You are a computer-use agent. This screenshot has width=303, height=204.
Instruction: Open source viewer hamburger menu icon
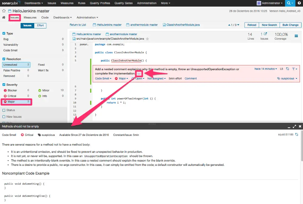coord(296,36)
